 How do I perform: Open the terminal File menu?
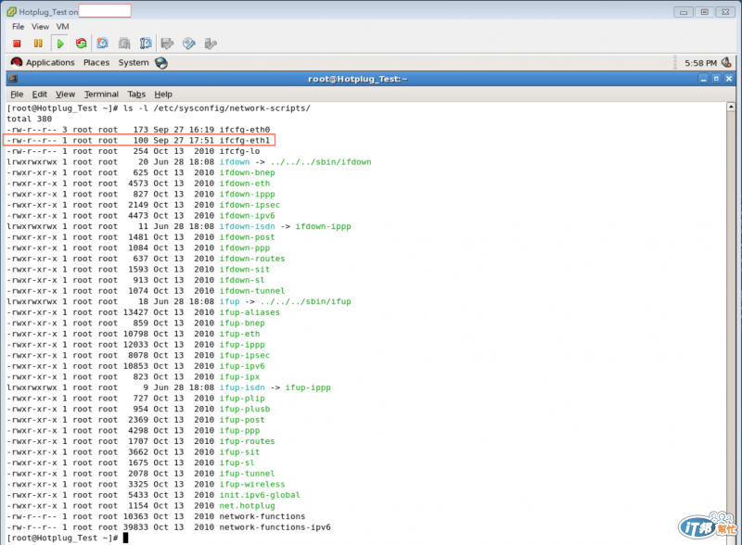coord(17,95)
